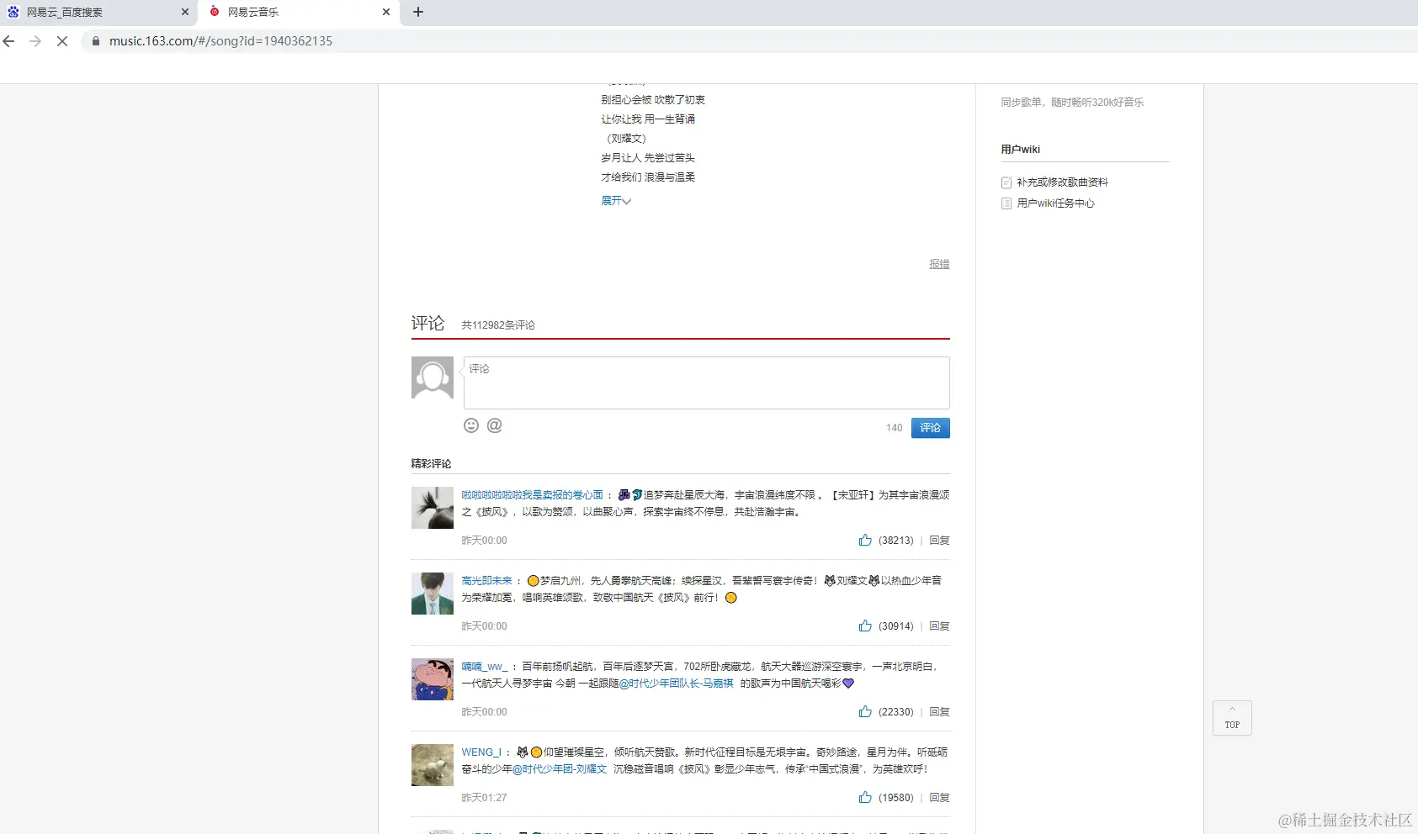Click the 精彩评论 section heading
The height and width of the screenshot is (834, 1418).
[x=431, y=464]
